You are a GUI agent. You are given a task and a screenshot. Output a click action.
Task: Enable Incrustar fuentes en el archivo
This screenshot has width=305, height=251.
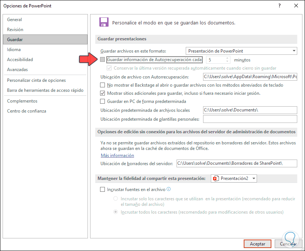(103, 190)
